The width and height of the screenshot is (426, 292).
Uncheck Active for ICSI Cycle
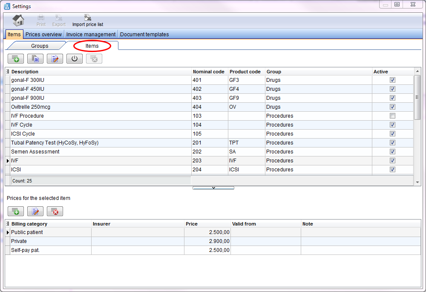coord(392,134)
